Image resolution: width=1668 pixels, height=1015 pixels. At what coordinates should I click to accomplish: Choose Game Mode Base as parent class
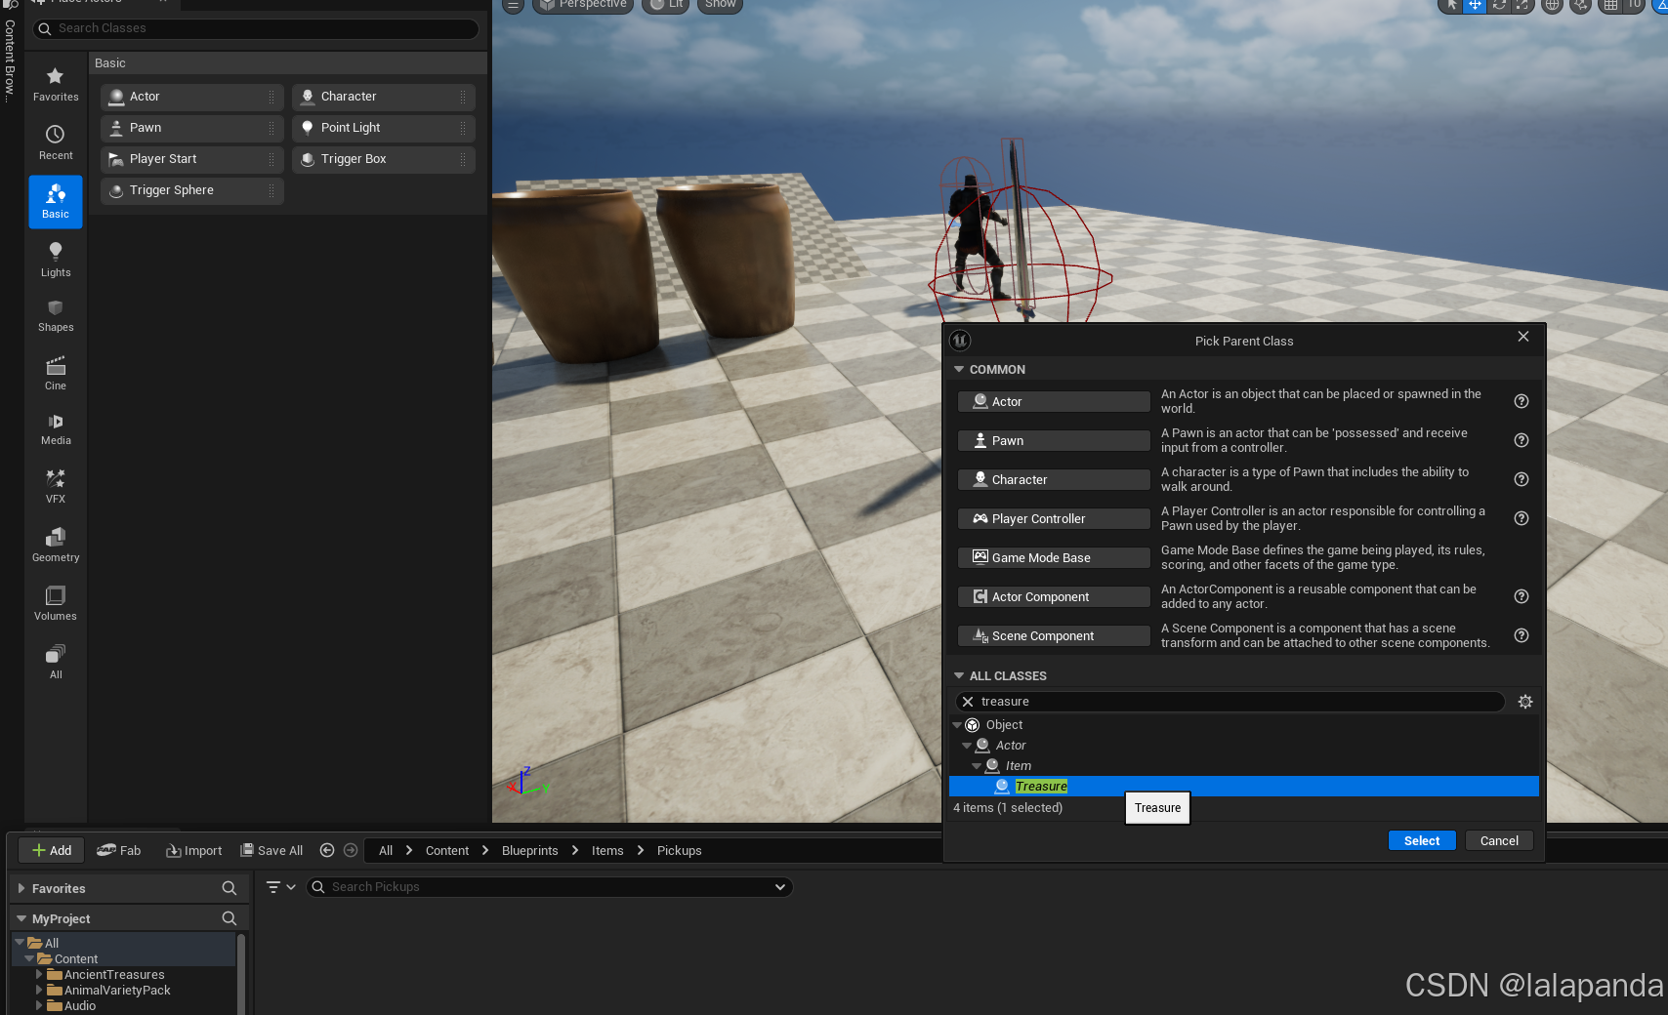click(x=1054, y=558)
